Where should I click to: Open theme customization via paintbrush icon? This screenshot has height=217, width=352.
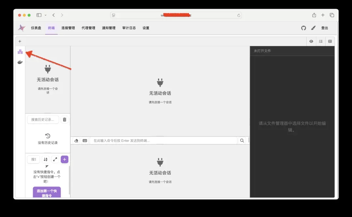(x=313, y=28)
